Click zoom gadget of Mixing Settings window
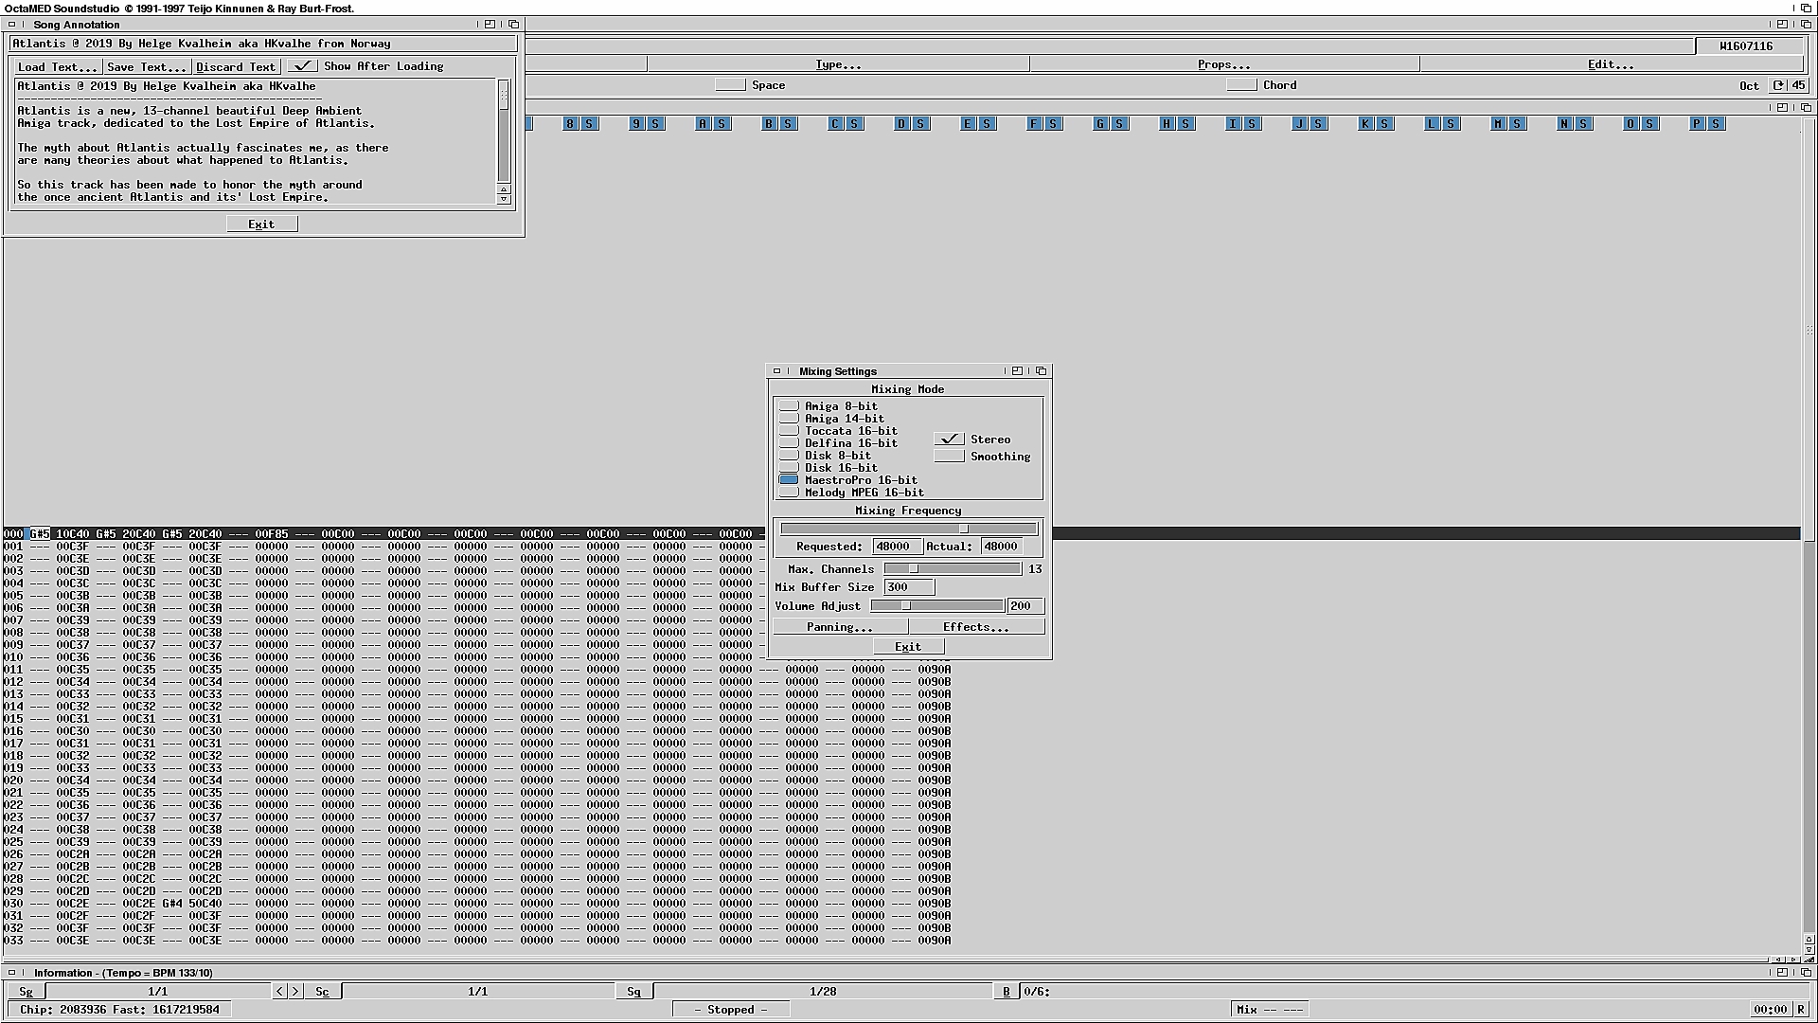 click(x=1017, y=371)
